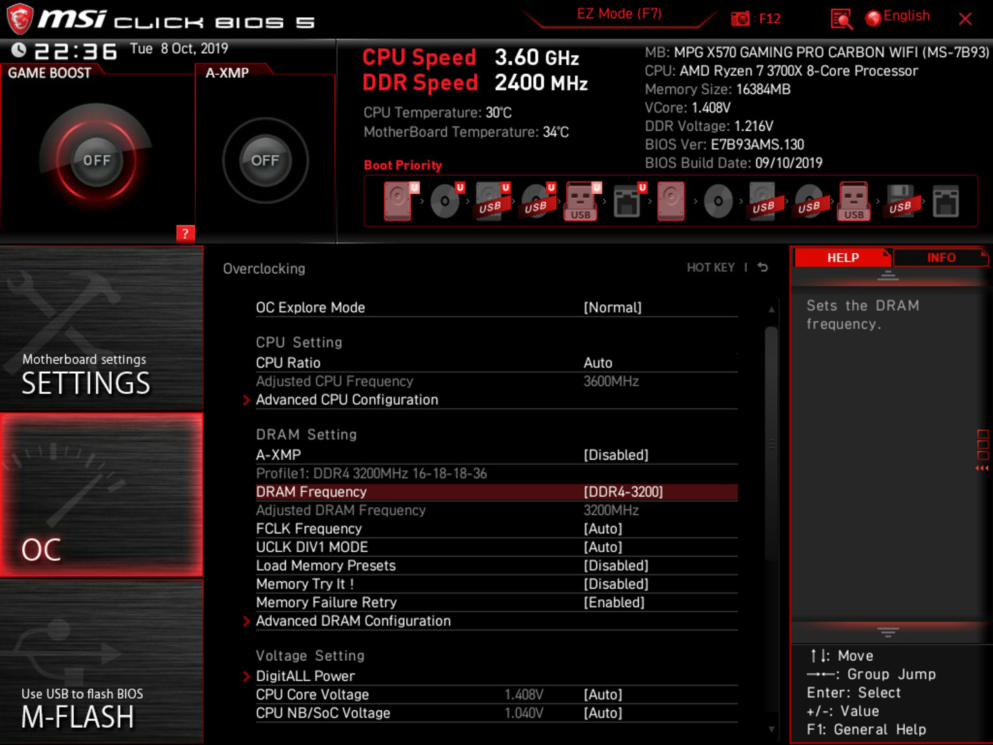
Task: Open Advanced DRAM Configuration
Action: [x=353, y=621]
